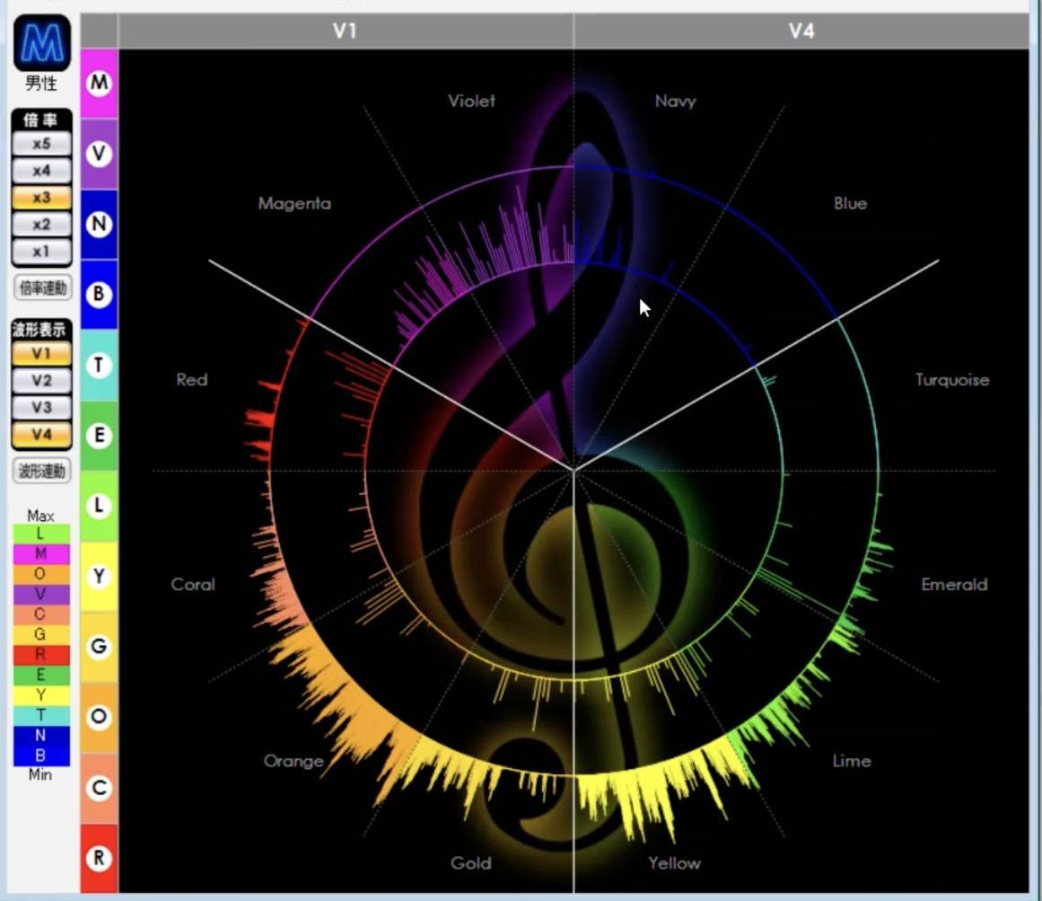Toggle the V1 waveform display
This screenshot has width=1042, height=901.
pos(41,354)
